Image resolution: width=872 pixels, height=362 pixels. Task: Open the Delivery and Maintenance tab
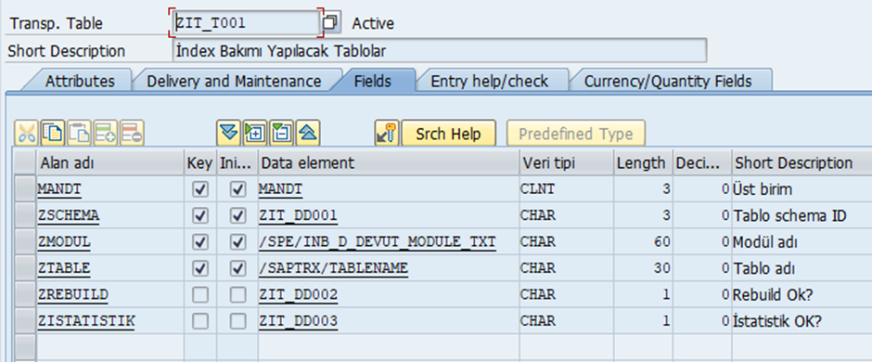click(234, 81)
